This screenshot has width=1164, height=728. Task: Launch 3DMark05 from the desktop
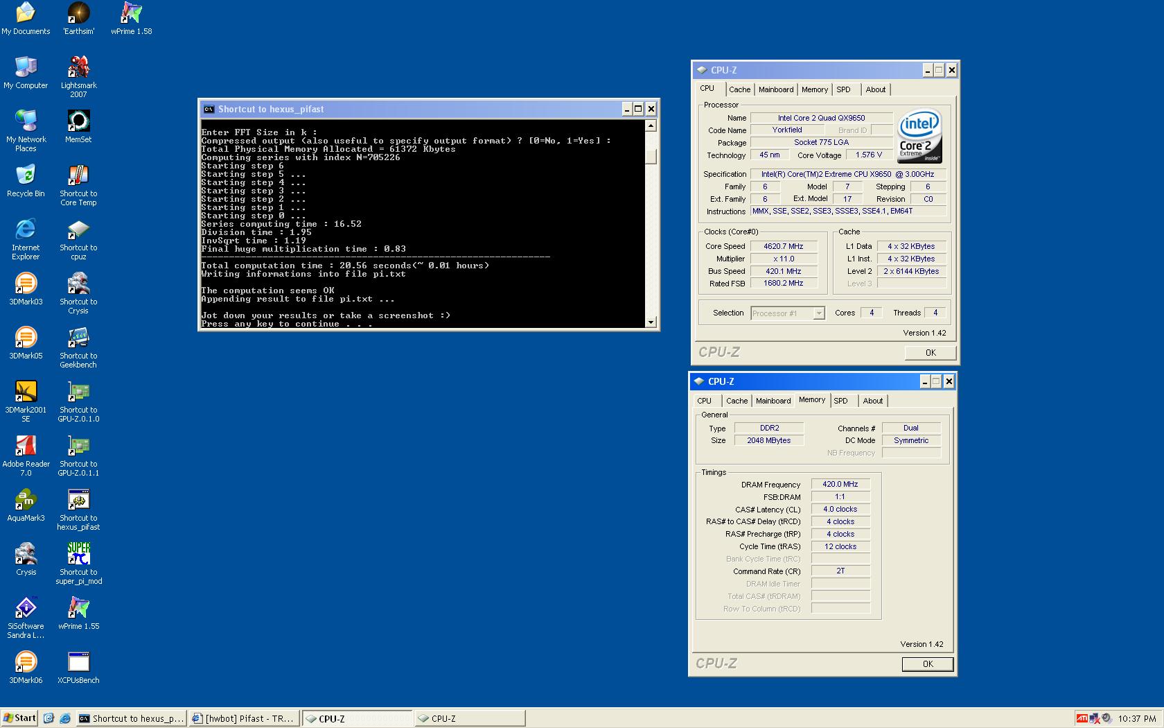pyautogui.click(x=26, y=343)
